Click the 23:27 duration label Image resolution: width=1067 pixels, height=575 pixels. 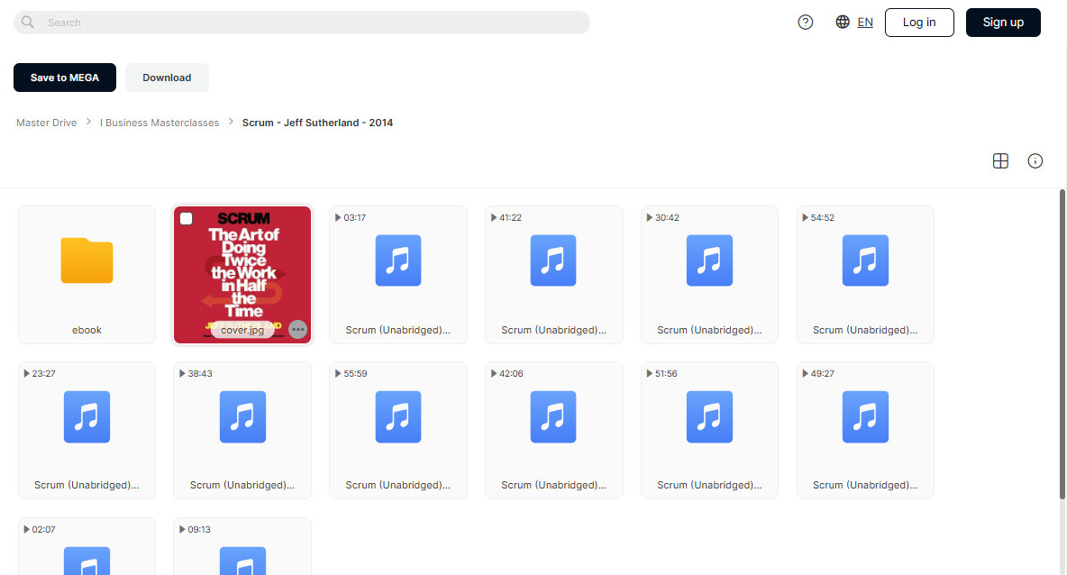point(43,374)
